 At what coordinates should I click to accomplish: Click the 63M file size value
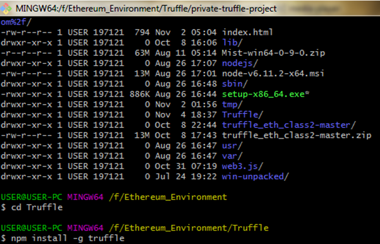pos(142,53)
